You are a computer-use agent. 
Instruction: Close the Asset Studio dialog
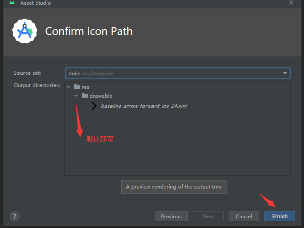point(291,3)
